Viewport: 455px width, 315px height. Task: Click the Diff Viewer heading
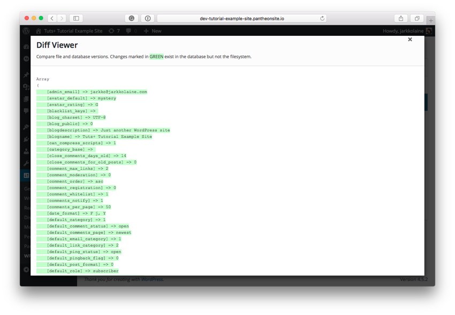(57, 45)
